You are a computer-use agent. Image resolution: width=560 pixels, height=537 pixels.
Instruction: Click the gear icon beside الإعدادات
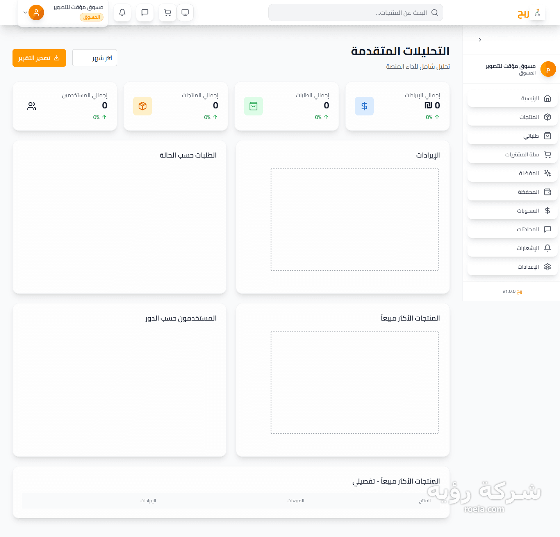(548, 267)
